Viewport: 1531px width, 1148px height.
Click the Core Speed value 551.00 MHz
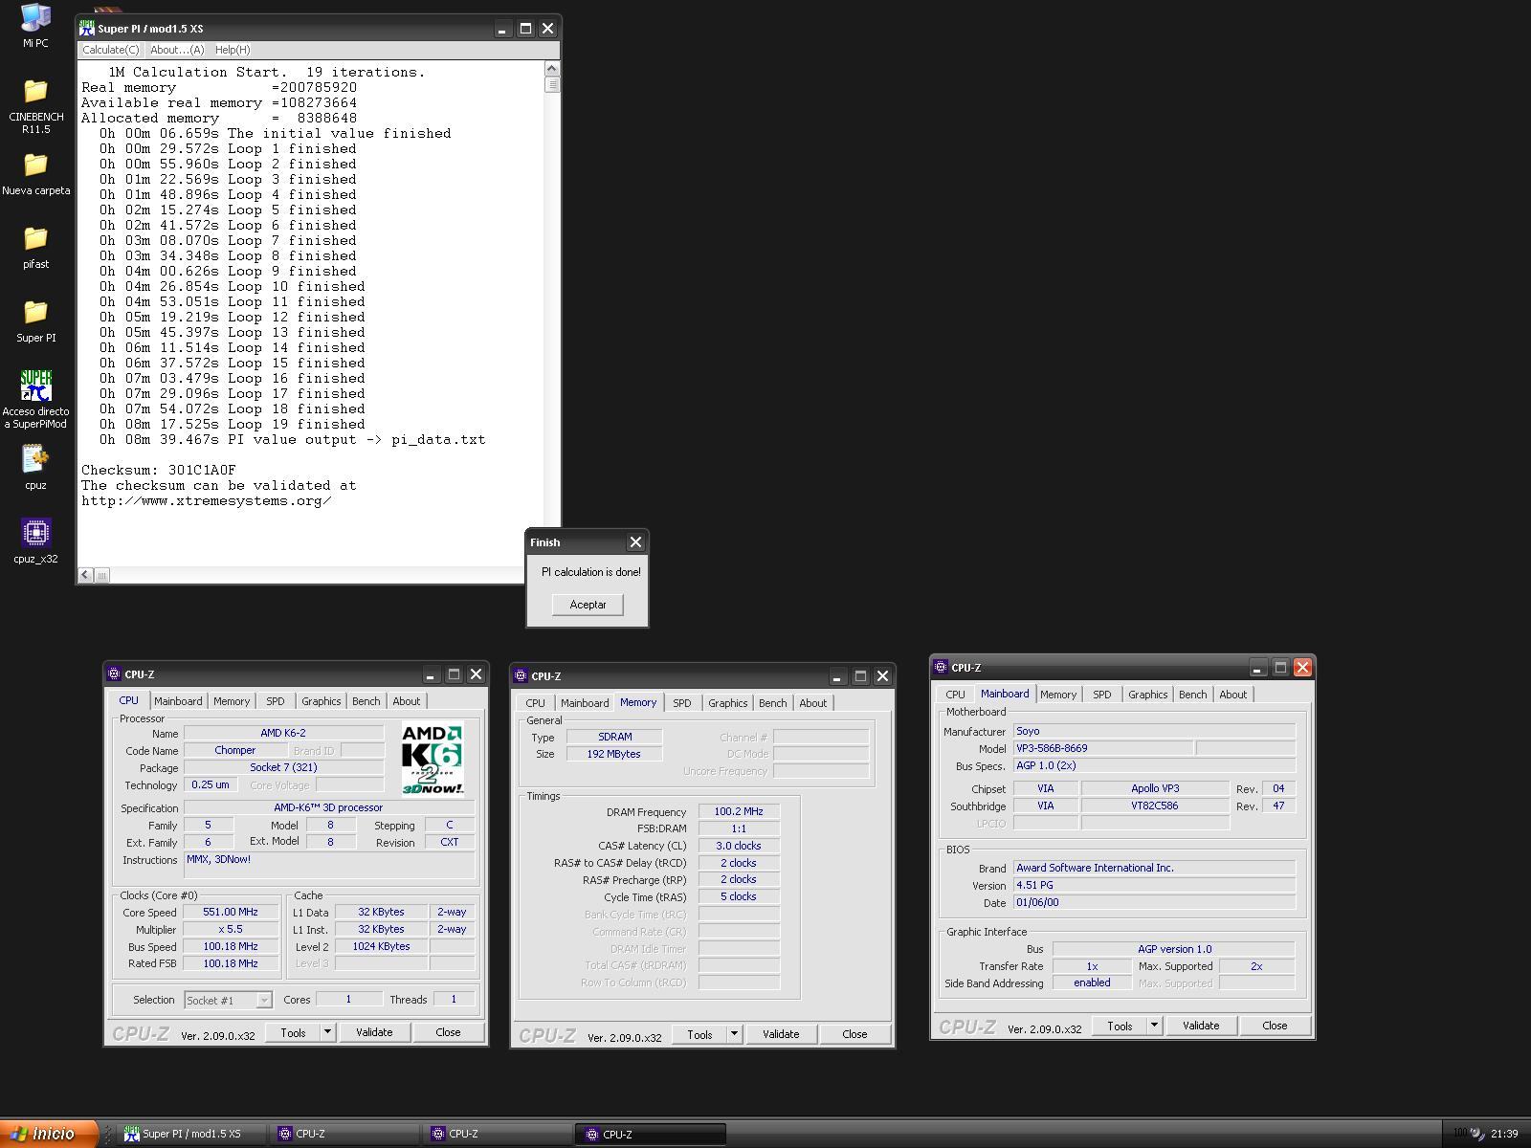click(x=231, y=913)
